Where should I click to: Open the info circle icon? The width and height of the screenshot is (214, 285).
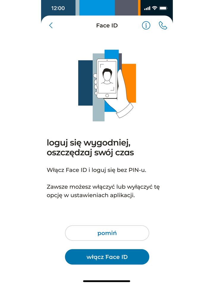[146, 26]
